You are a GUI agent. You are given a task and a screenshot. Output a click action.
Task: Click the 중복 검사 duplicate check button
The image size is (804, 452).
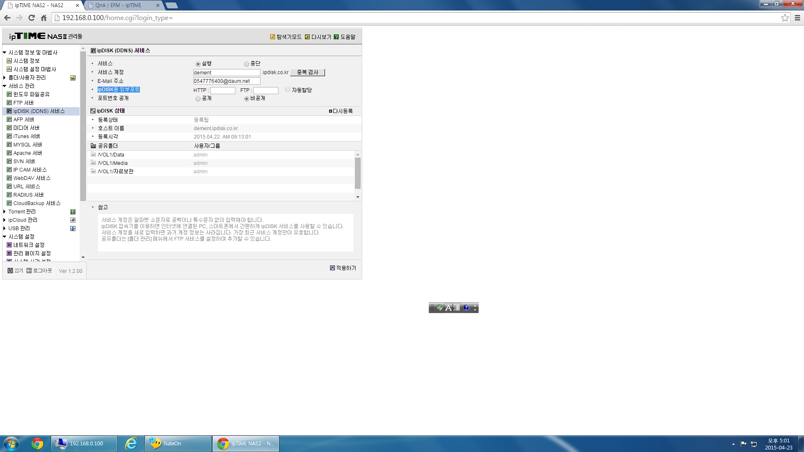tap(308, 72)
